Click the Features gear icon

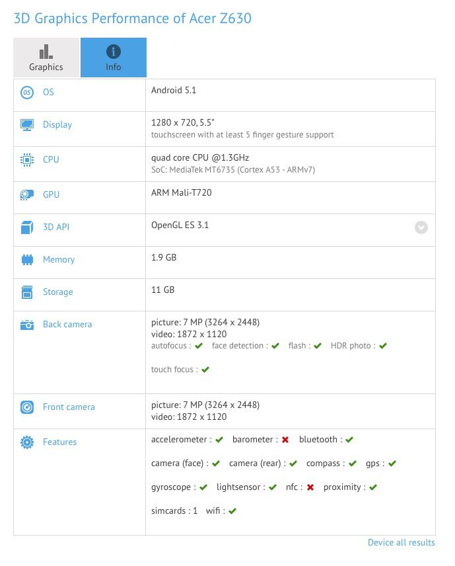coord(27,442)
